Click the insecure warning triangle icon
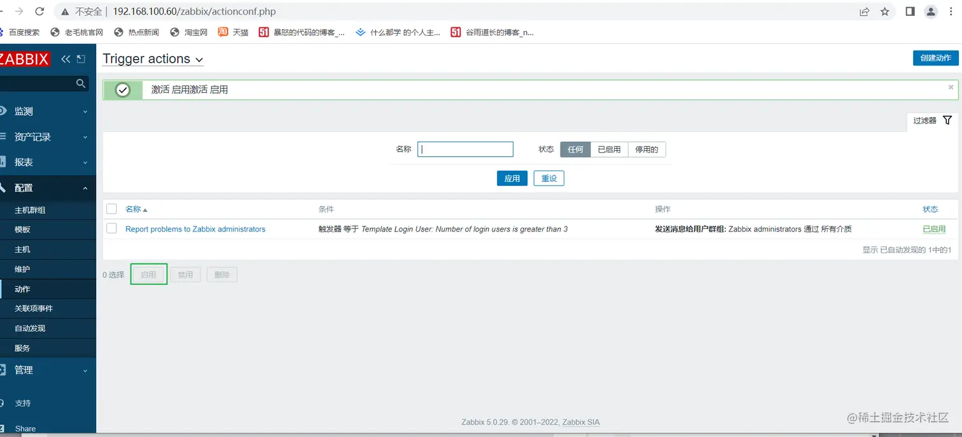 coord(66,11)
